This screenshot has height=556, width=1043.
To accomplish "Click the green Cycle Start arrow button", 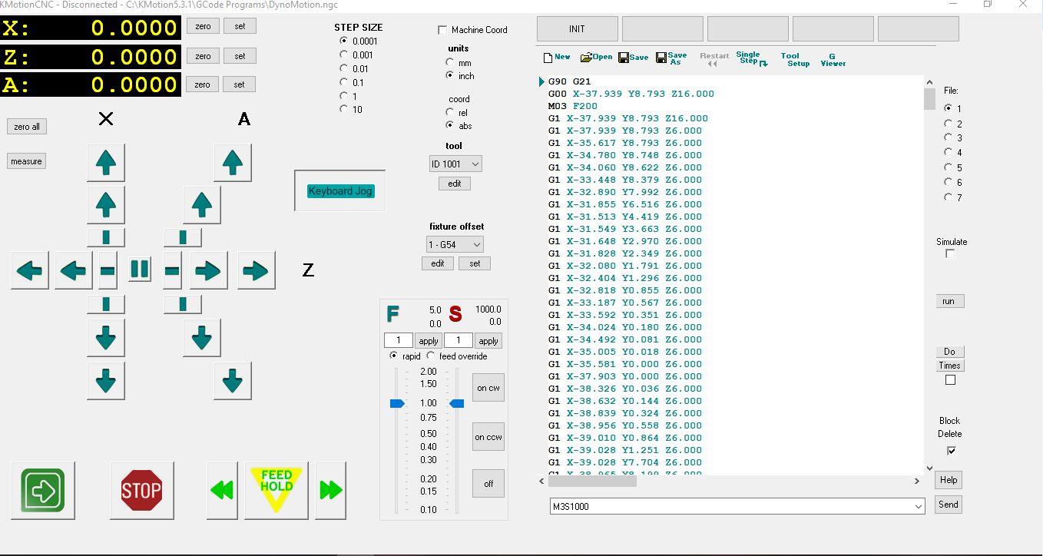I will point(43,489).
